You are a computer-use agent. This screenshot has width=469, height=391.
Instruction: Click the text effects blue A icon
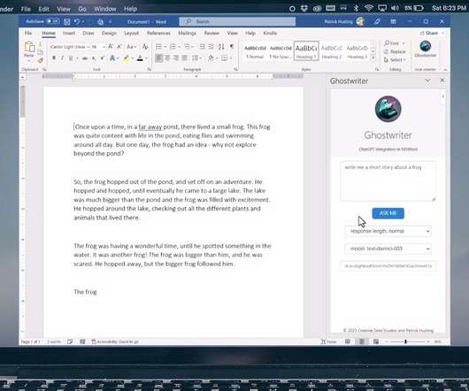tap(112, 58)
